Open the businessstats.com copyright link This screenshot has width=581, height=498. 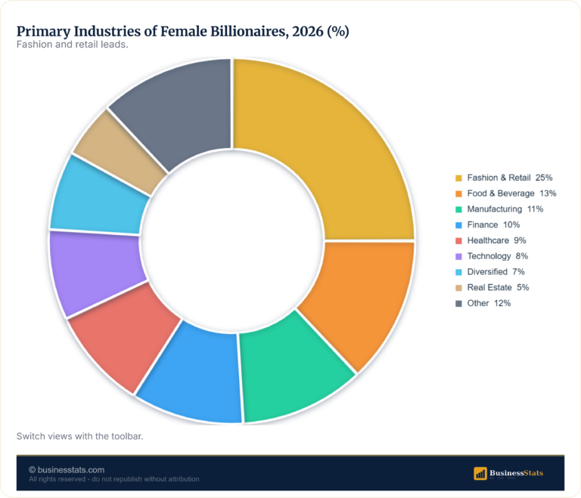click(67, 470)
